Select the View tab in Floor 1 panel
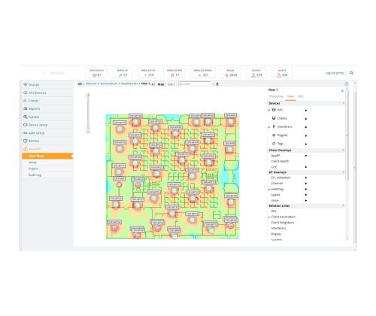Viewport: 376px width, 316px height. 290,96
